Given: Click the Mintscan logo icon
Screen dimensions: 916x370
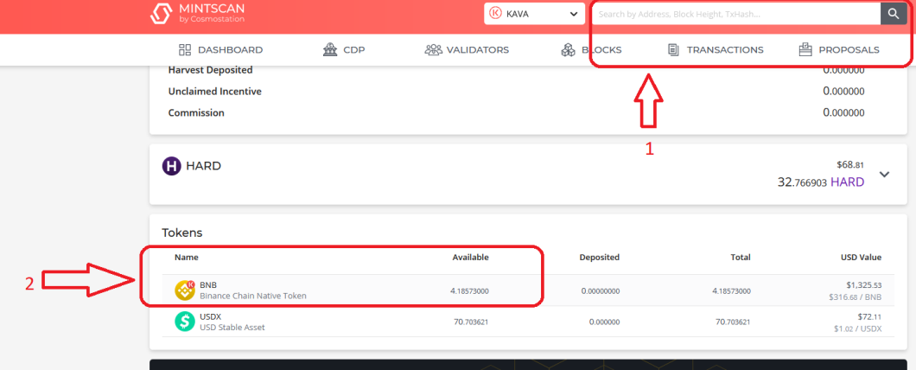Looking at the screenshot, I should click(x=162, y=14).
